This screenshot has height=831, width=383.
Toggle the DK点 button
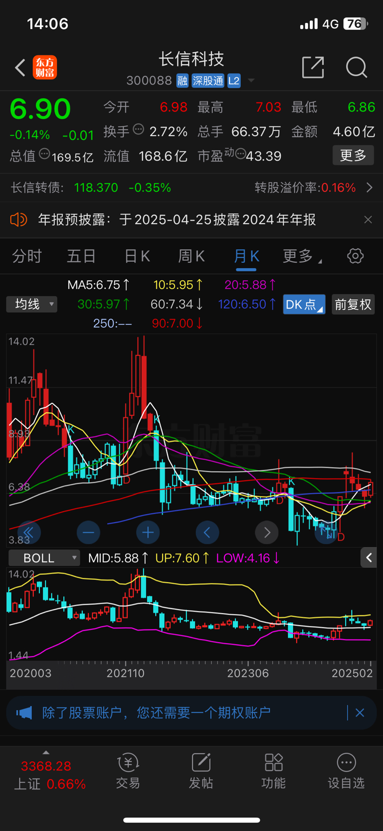coord(304,304)
